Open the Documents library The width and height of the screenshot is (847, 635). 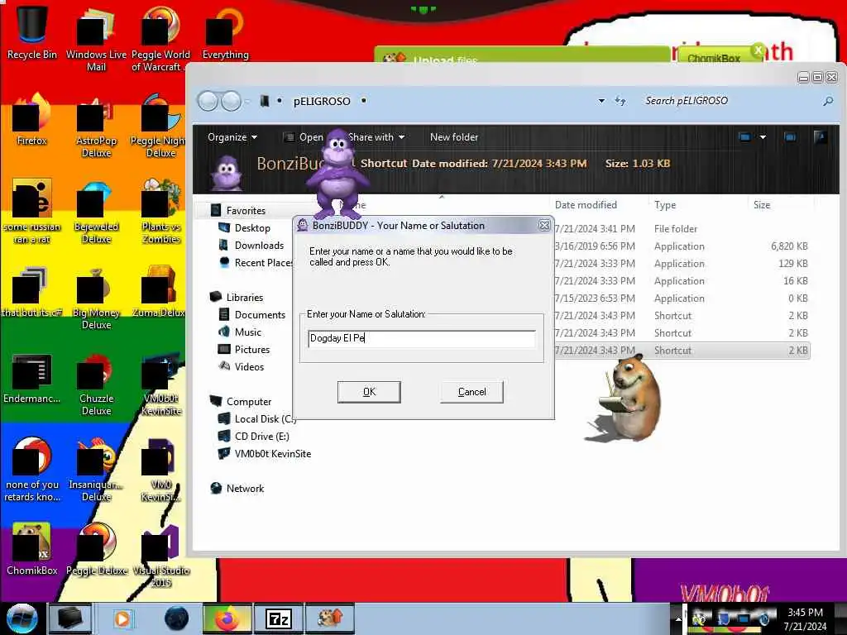[259, 314]
